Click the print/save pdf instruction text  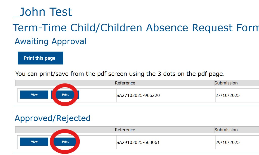tap(120, 74)
